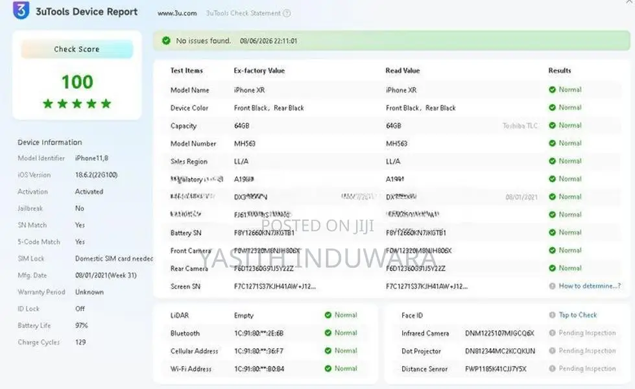Click the Wi-Fi Address Normal status icon
635x389 pixels.
tap(328, 368)
